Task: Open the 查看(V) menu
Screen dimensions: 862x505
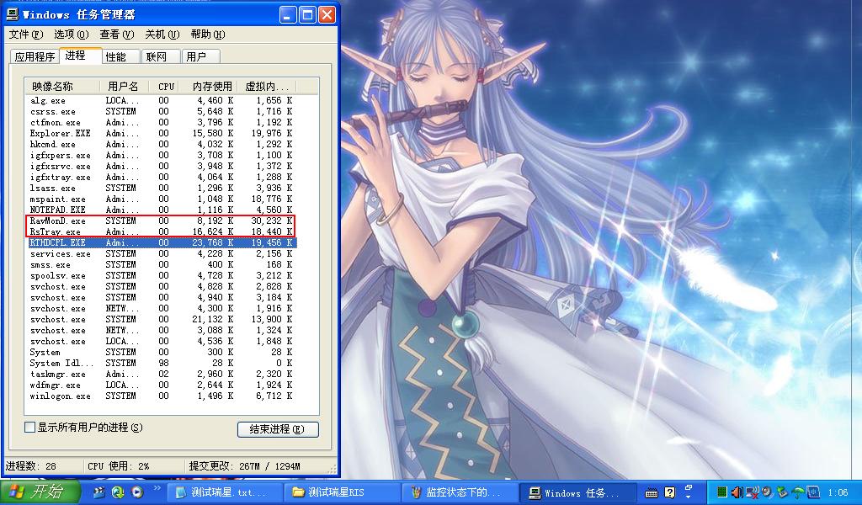Action: 116,35
